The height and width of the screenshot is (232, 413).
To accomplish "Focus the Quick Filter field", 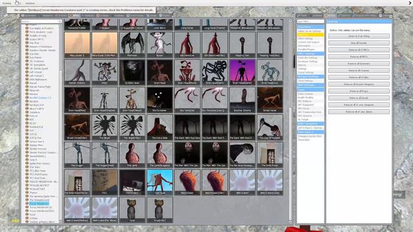I will pyautogui.click(x=310, y=21).
